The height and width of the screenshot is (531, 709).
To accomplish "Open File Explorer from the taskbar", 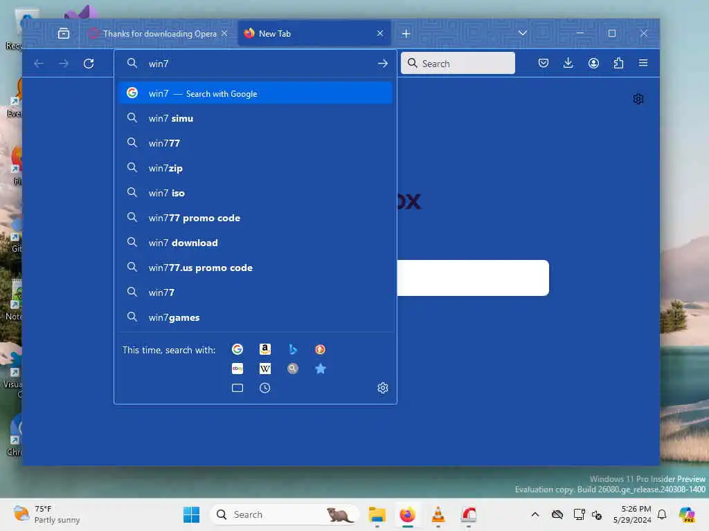I will 377,514.
